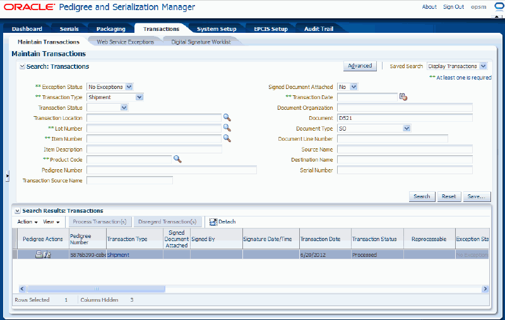Select the Maintain Transactions subtab
The height and width of the screenshot is (320, 505).
coord(49,42)
